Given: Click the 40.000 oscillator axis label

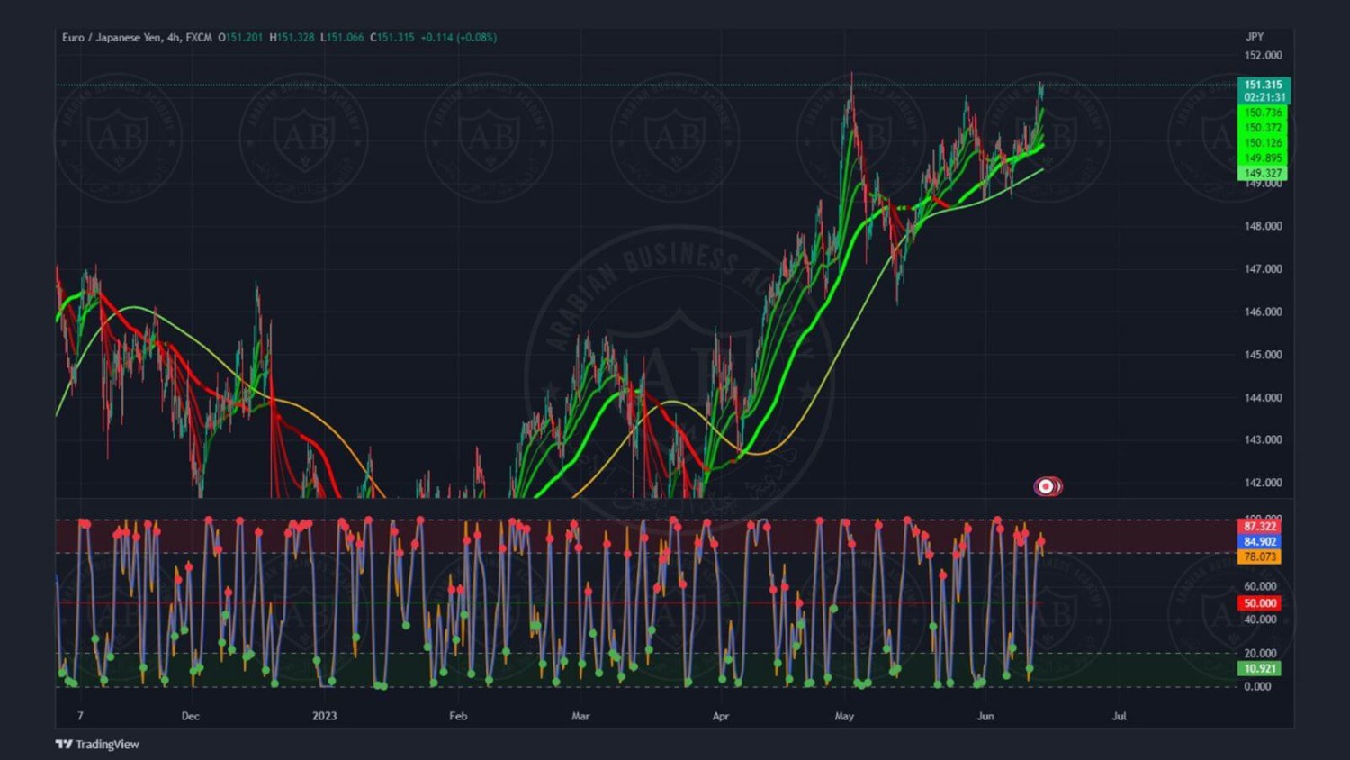Looking at the screenshot, I should [x=1260, y=620].
